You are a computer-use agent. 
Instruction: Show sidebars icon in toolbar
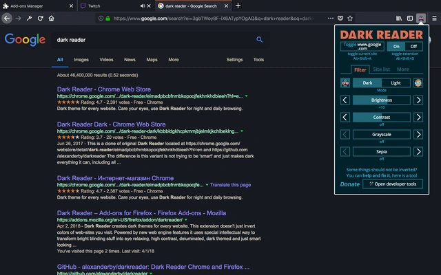tap(410, 19)
